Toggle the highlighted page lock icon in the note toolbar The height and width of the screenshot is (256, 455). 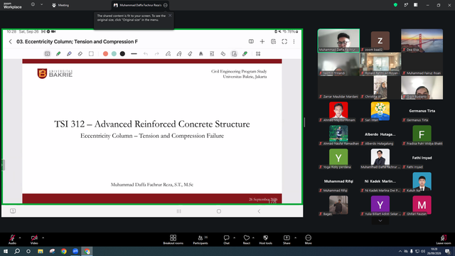tap(234, 54)
